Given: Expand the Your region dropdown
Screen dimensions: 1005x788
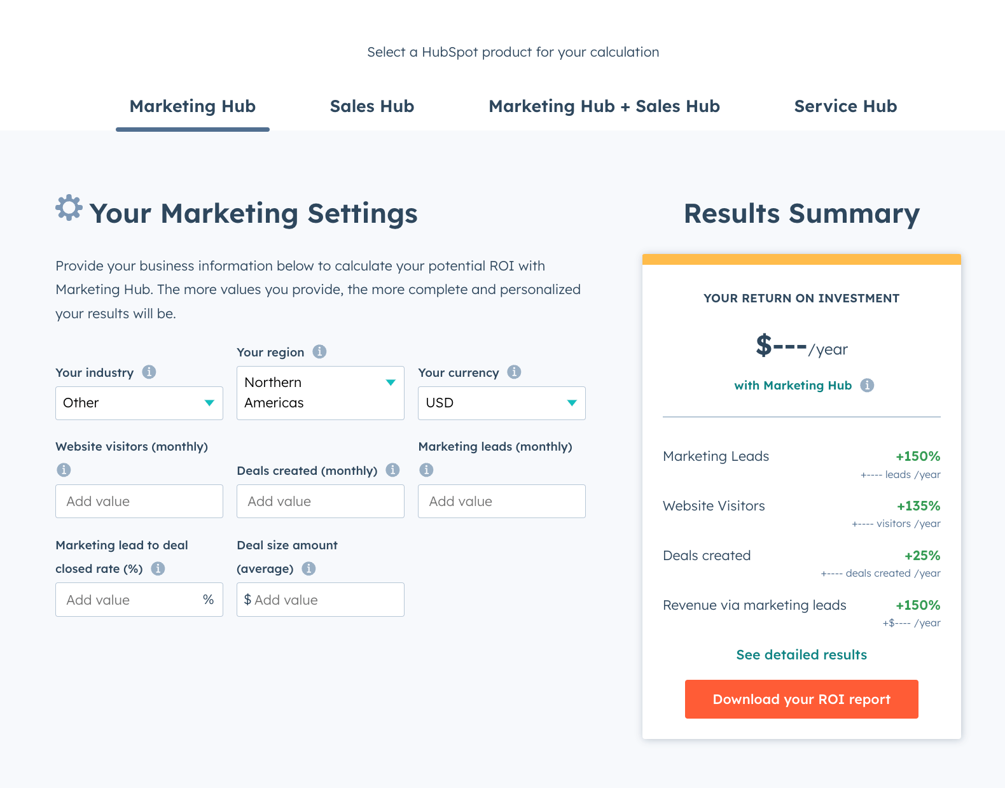Looking at the screenshot, I should point(320,393).
